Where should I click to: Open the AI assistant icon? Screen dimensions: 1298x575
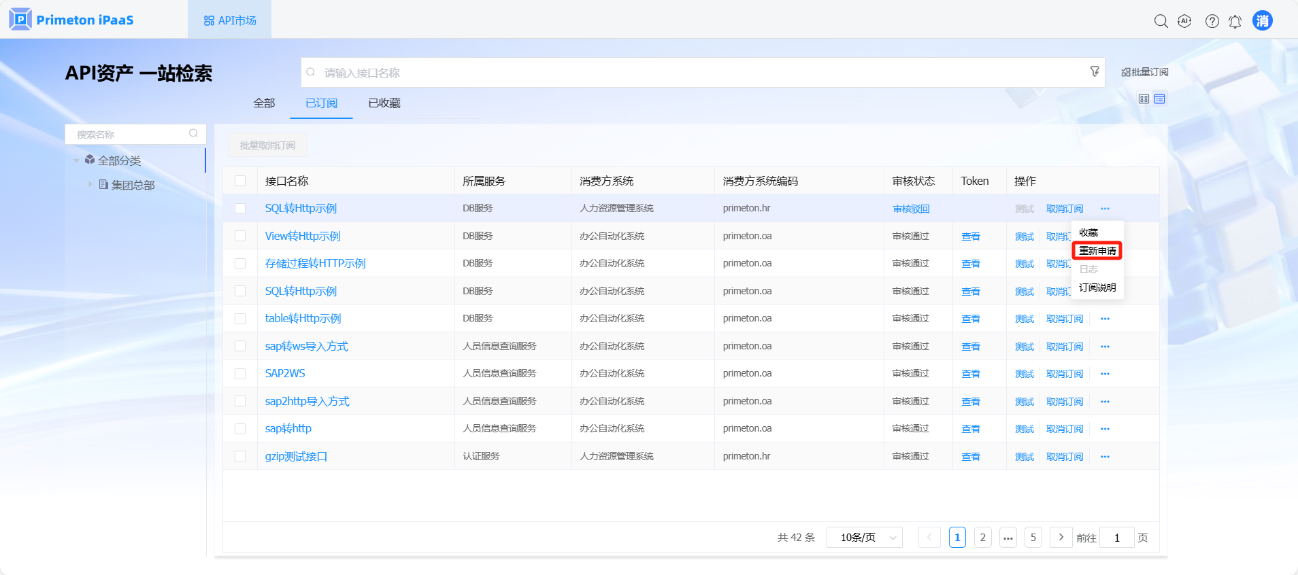[x=1184, y=21]
